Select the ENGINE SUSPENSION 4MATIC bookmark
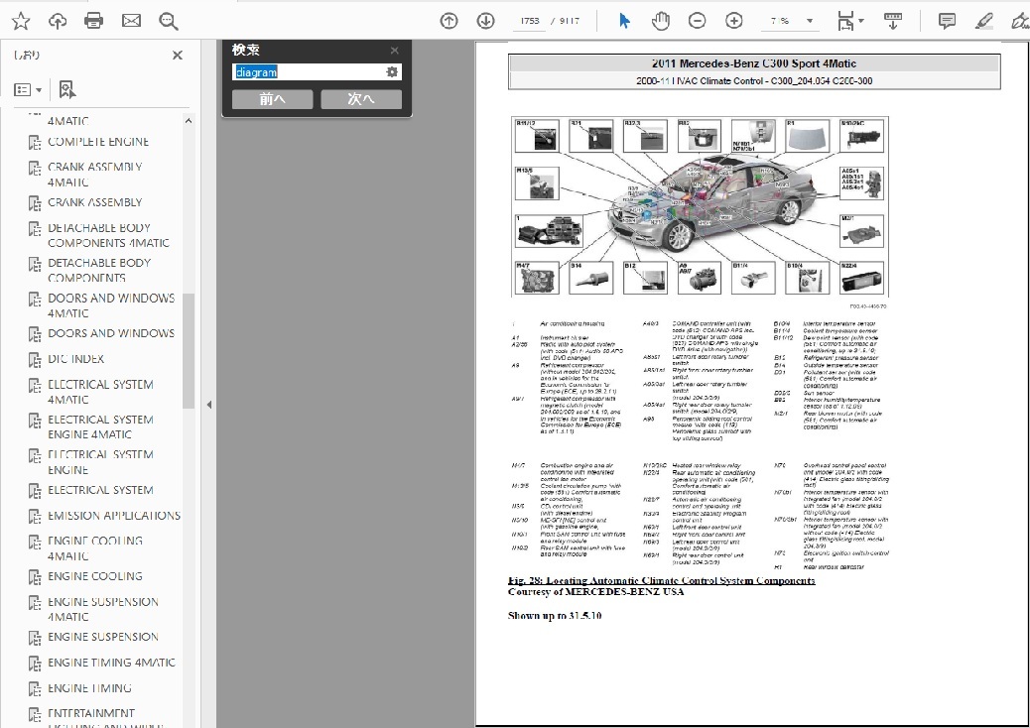Image resolution: width=1030 pixels, height=728 pixels. pos(103,610)
